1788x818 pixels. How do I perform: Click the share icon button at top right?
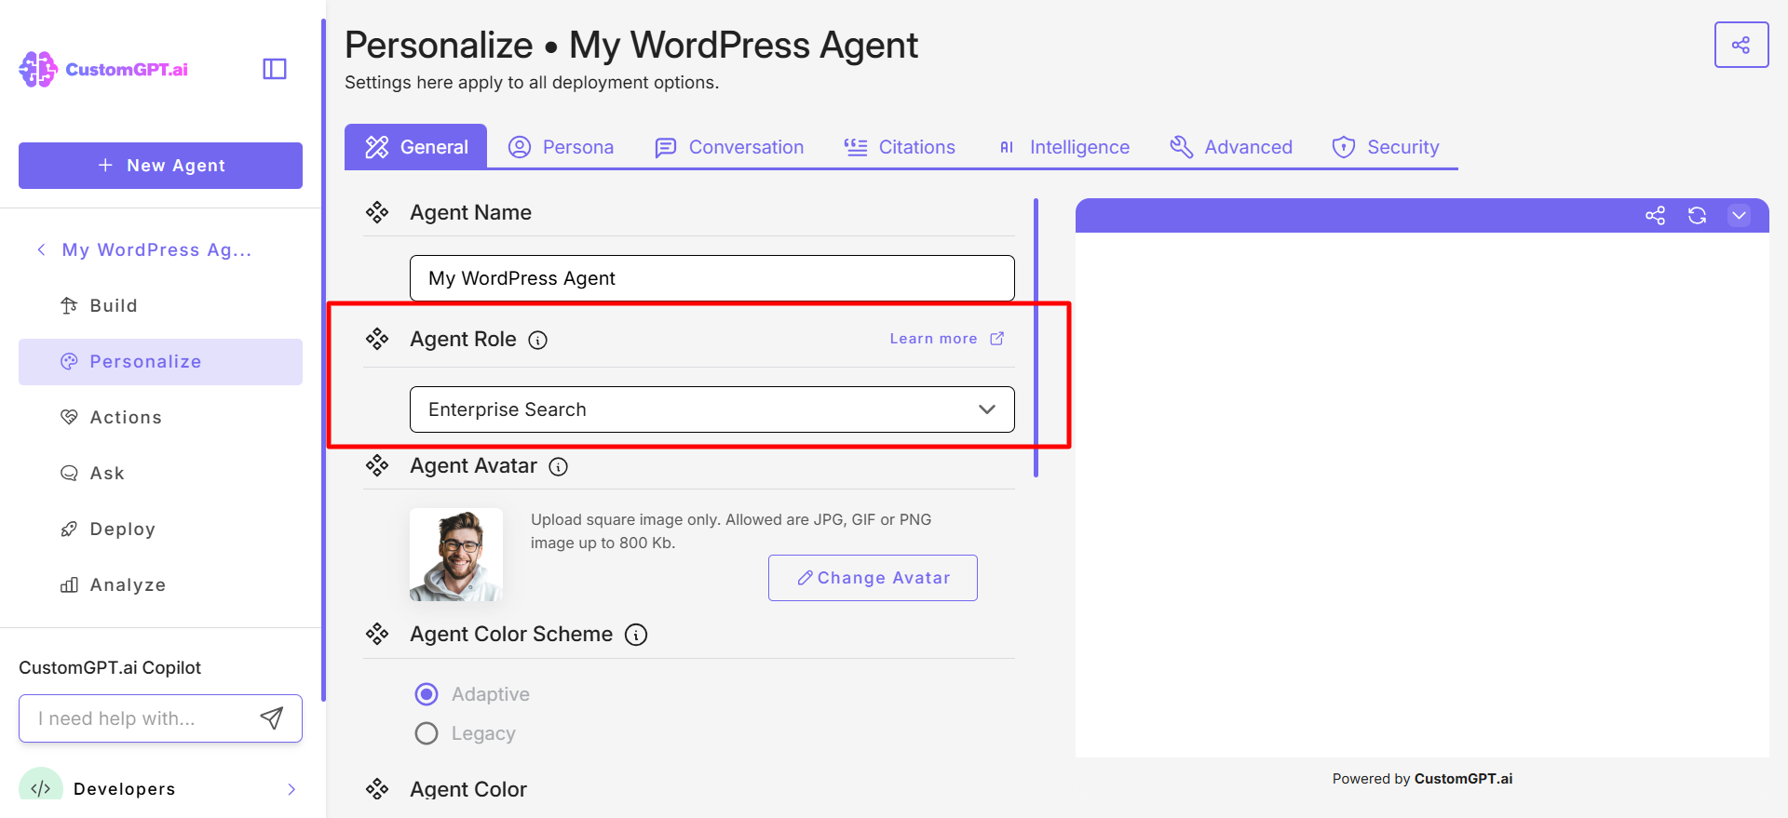1741,45
